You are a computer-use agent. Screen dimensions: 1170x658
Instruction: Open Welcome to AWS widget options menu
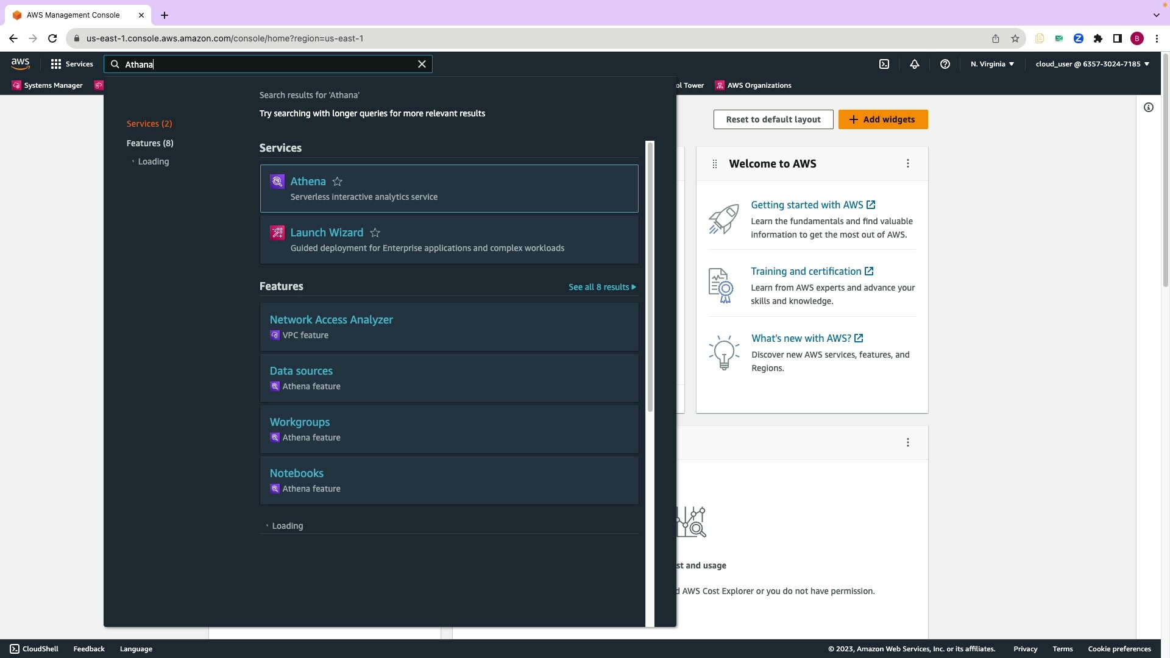(x=908, y=163)
